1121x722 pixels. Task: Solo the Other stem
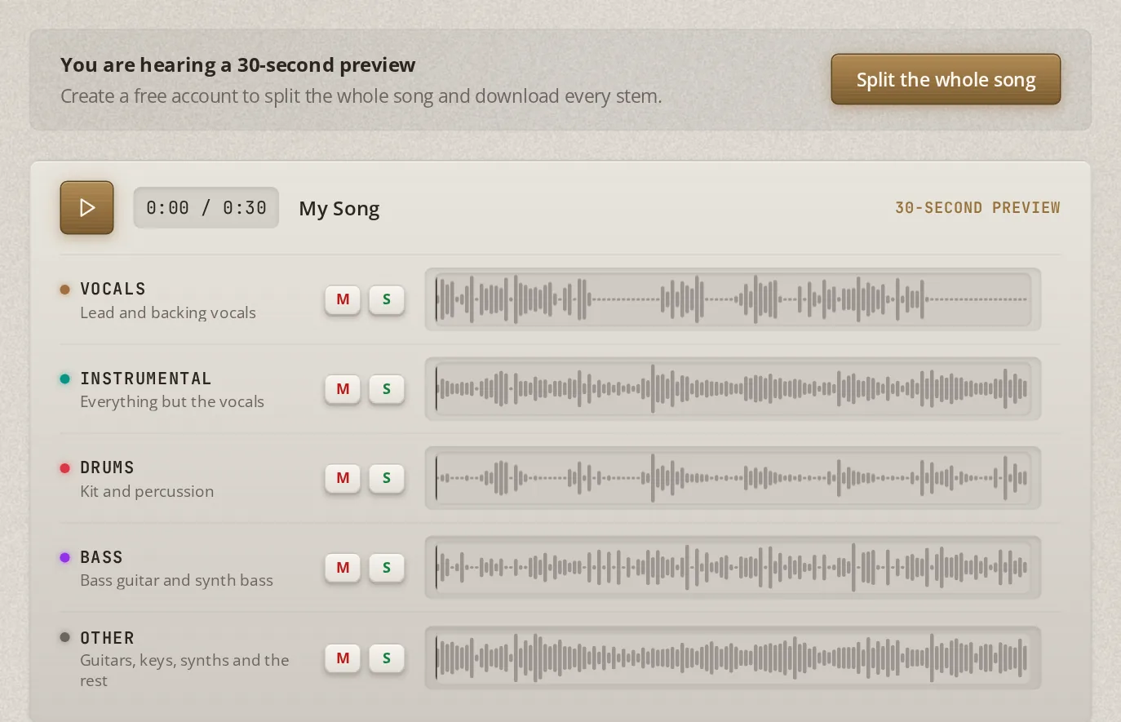click(387, 658)
